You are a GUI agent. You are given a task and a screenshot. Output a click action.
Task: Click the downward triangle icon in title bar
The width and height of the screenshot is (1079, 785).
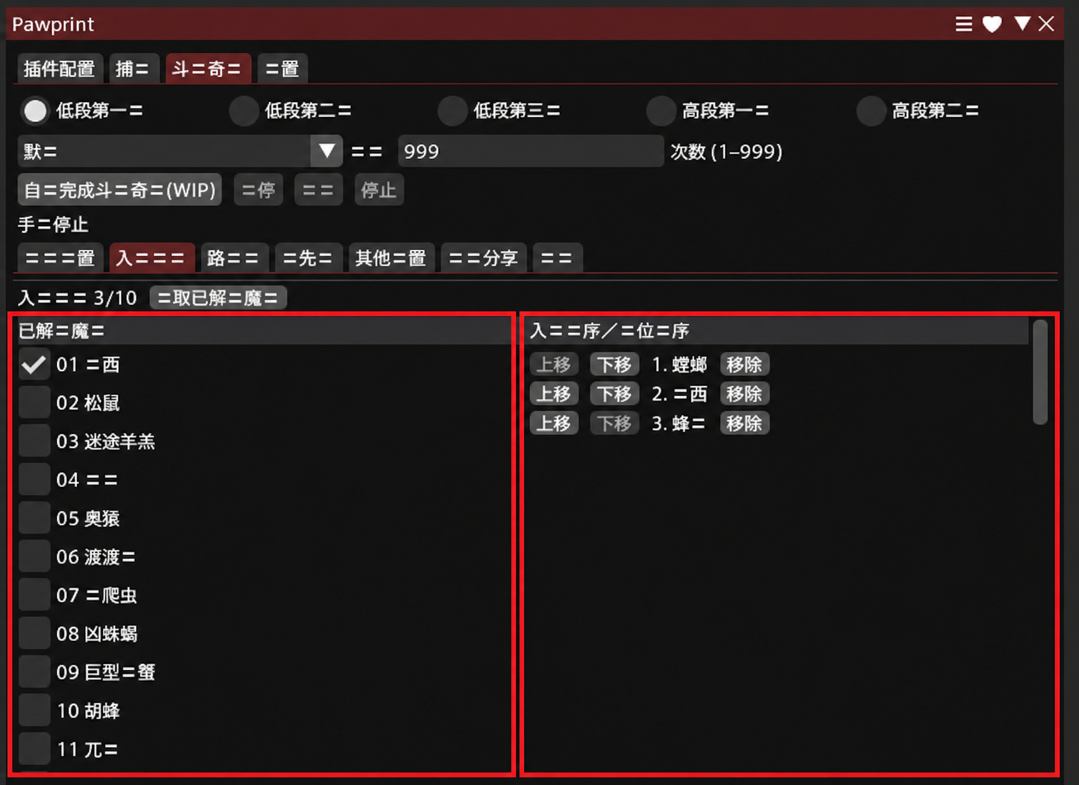1022,23
